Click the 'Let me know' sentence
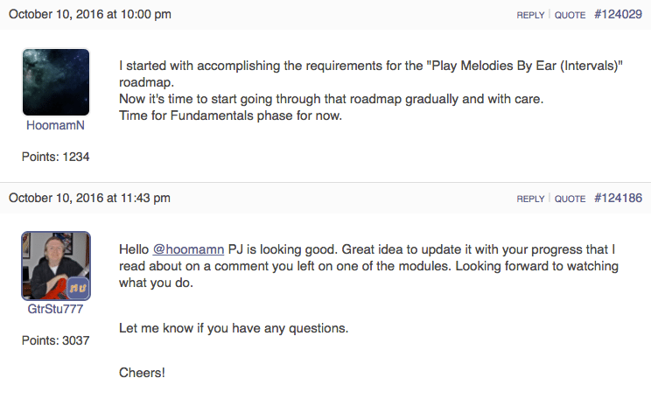This screenshot has width=651, height=413. click(234, 328)
